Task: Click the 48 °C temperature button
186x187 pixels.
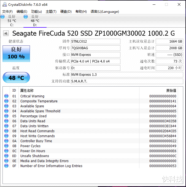Action: (16, 77)
